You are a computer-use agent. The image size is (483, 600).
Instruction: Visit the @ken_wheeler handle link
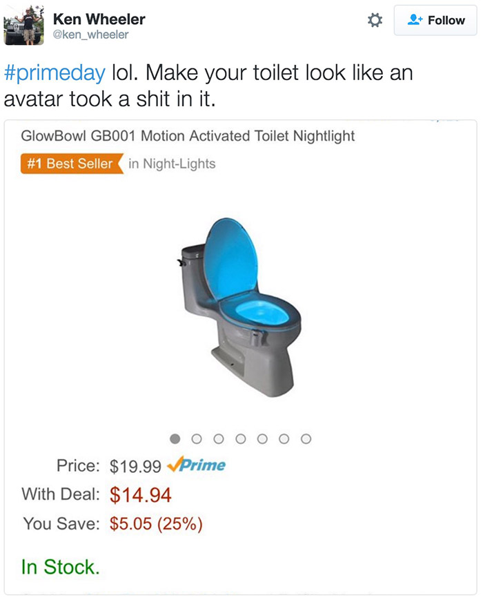90,35
